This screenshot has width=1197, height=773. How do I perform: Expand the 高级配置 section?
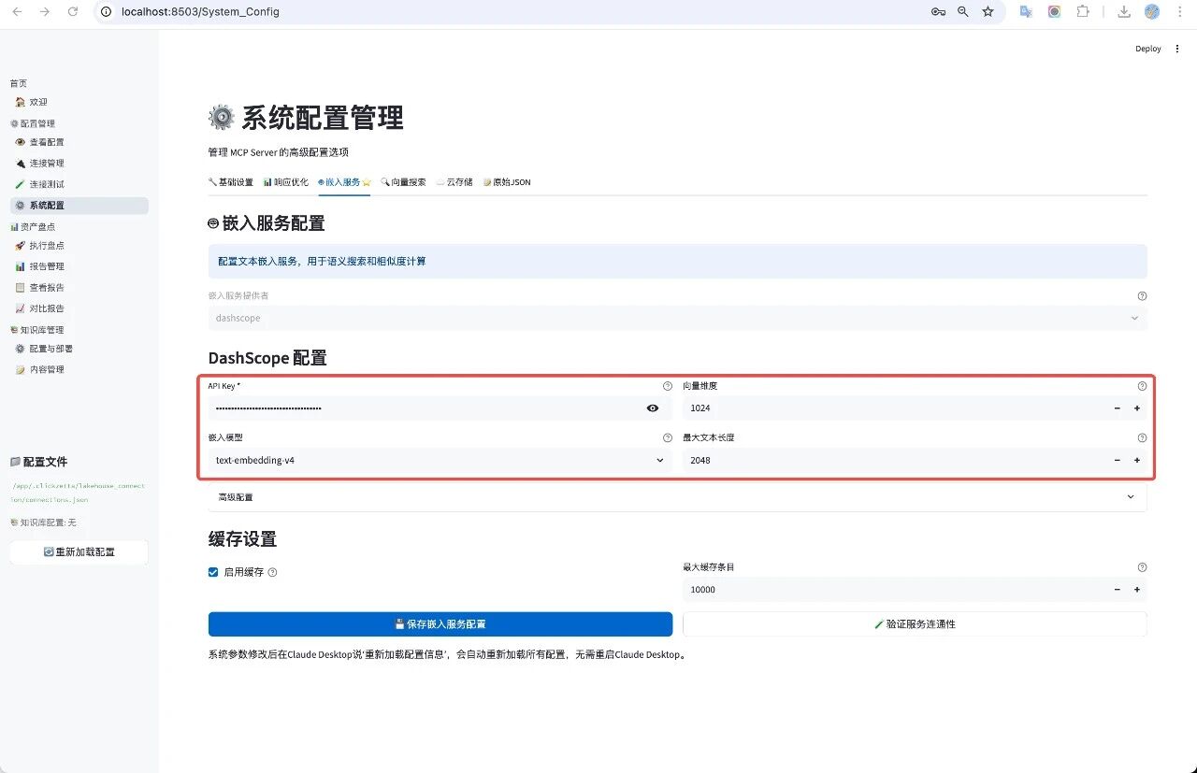tap(677, 497)
